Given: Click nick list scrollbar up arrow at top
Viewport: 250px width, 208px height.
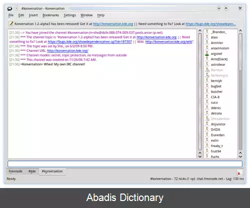Looking at the screenshot, I should click(x=240, y=31).
